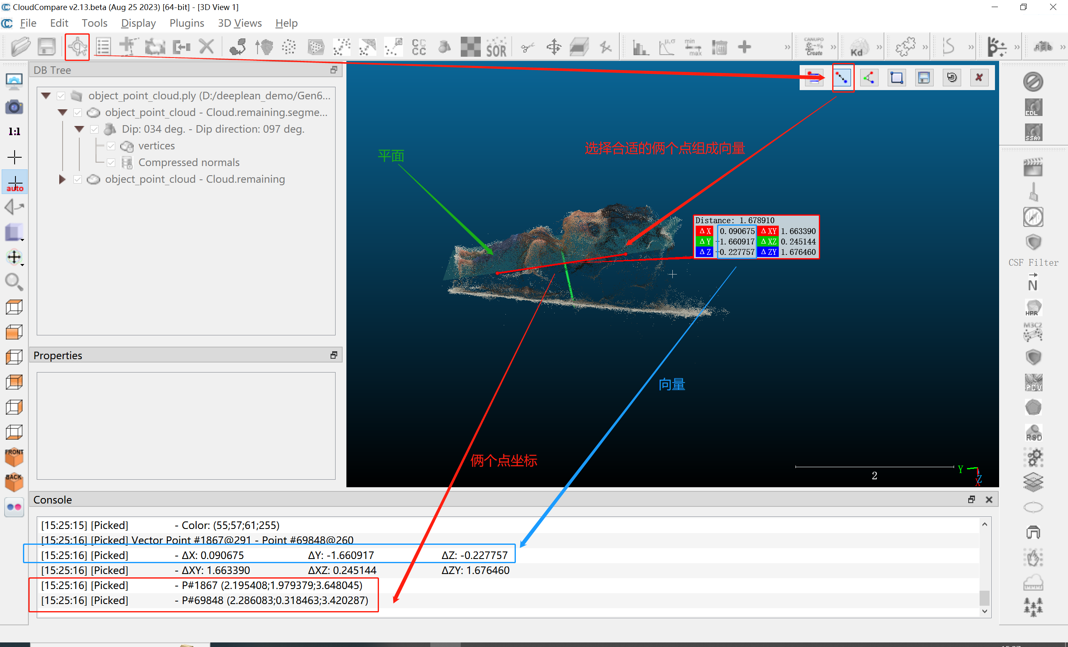Viewport: 1068px width, 647px height.
Task: Expand the overflow next to Kd icon
Action: [x=879, y=47]
